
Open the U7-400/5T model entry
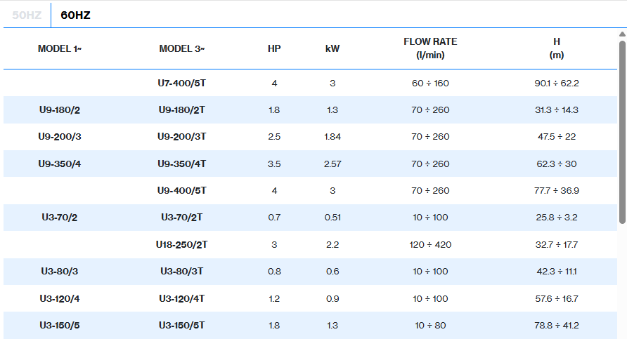point(182,83)
